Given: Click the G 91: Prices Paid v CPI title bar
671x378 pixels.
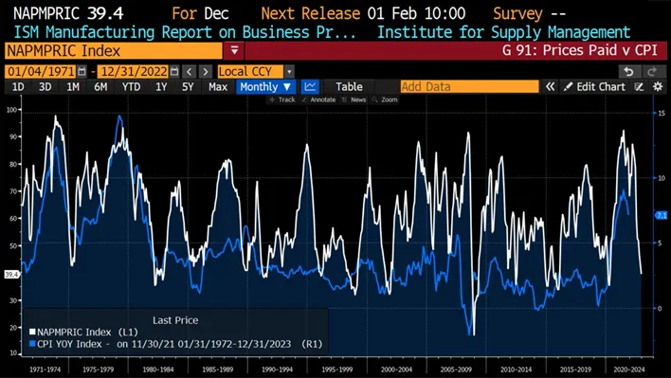Looking at the screenshot, I should pos(455,51).
